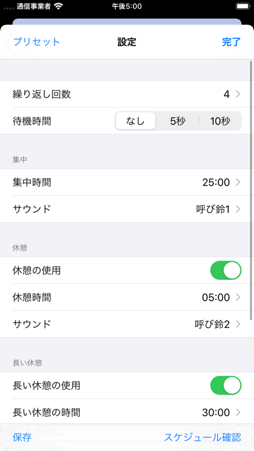Tap the battery icon in status bar

click(x=243, y=6)
